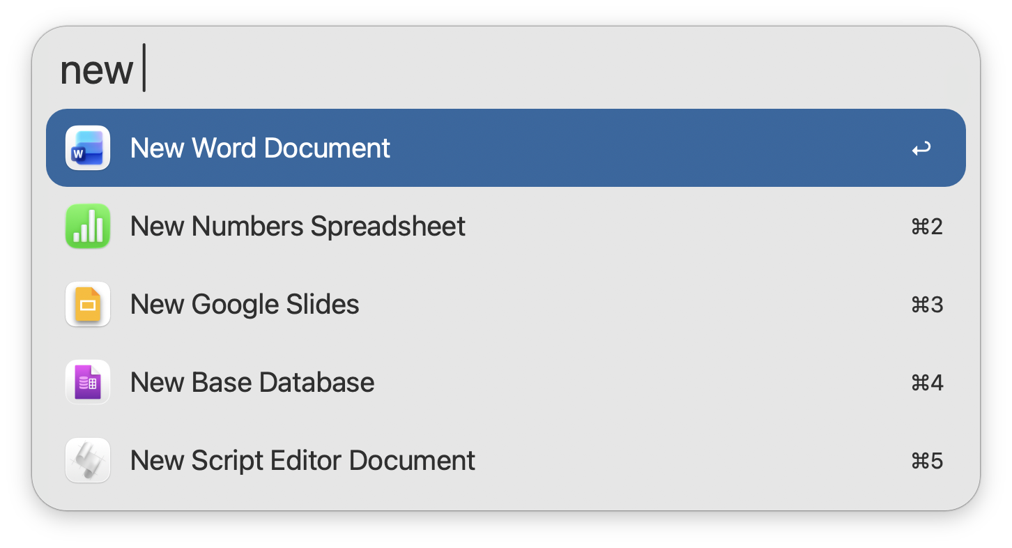Click the ⌘2 shortcut hint
The image size is (1012, 548).
pyautogui.click(x=927, y=227)
